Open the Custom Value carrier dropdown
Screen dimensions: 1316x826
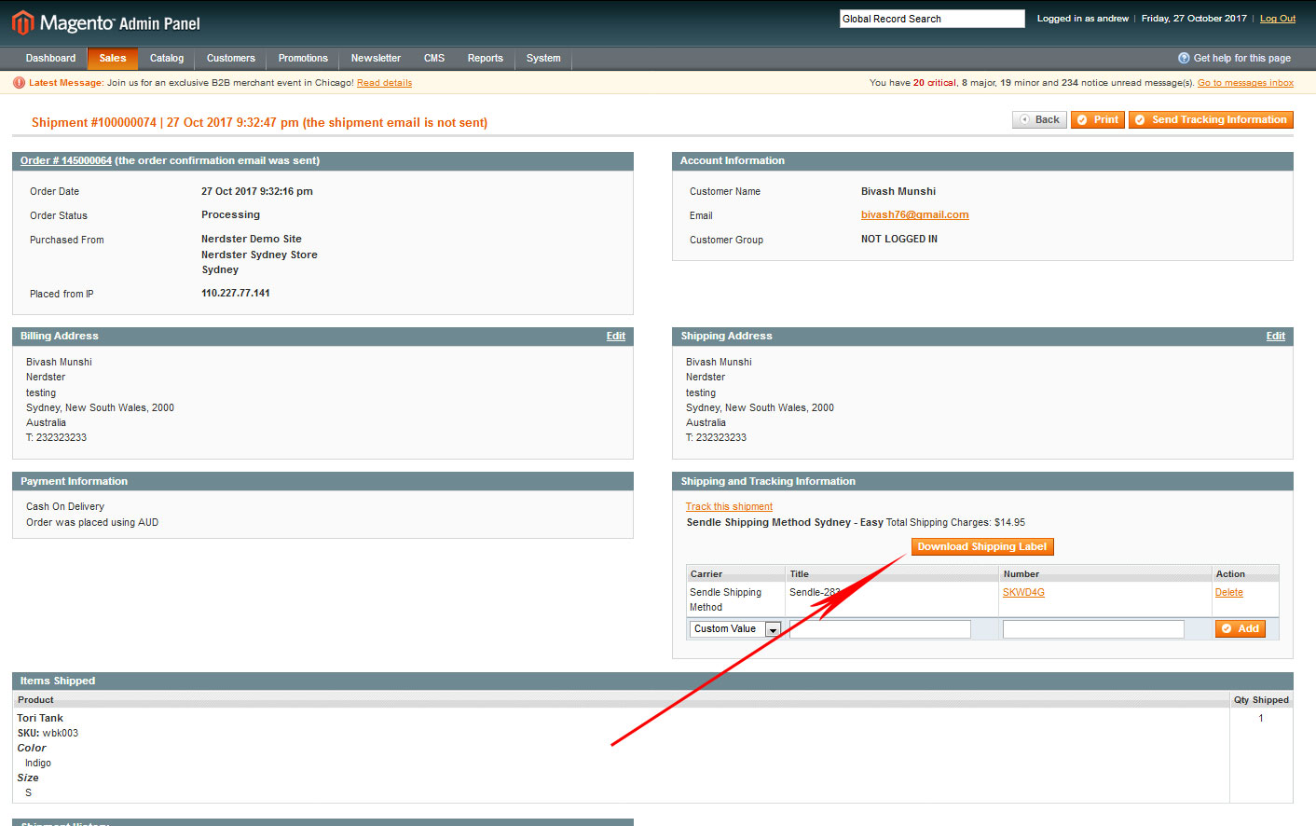click(735, 629)
